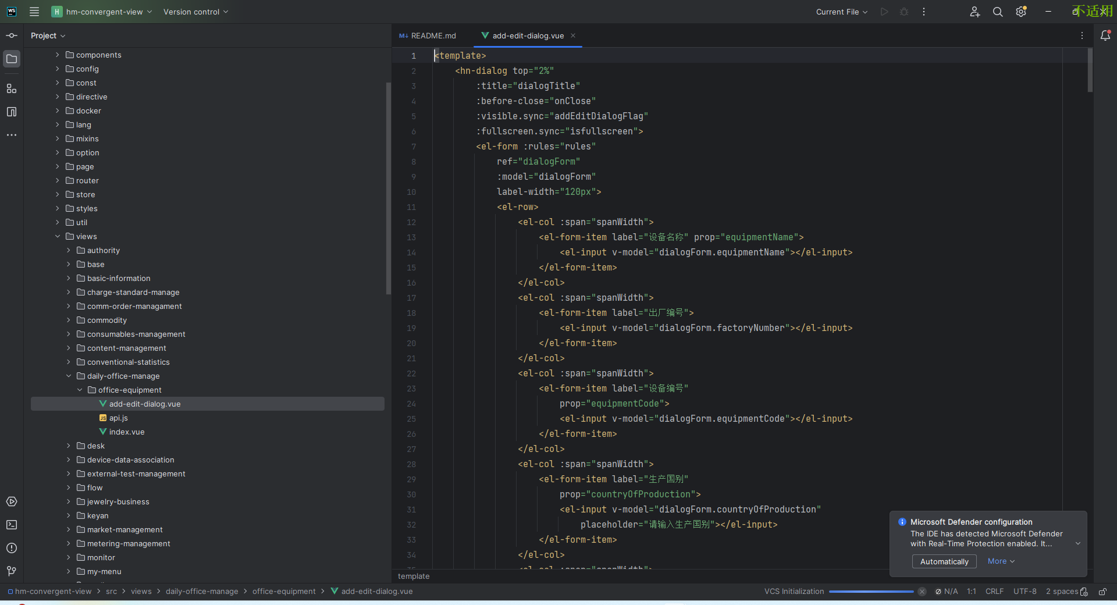Image resolution: width=1117 pixels, height=605 pixels.
Task: Open Terminal tool window icon
Action: [x=12, y=525]
